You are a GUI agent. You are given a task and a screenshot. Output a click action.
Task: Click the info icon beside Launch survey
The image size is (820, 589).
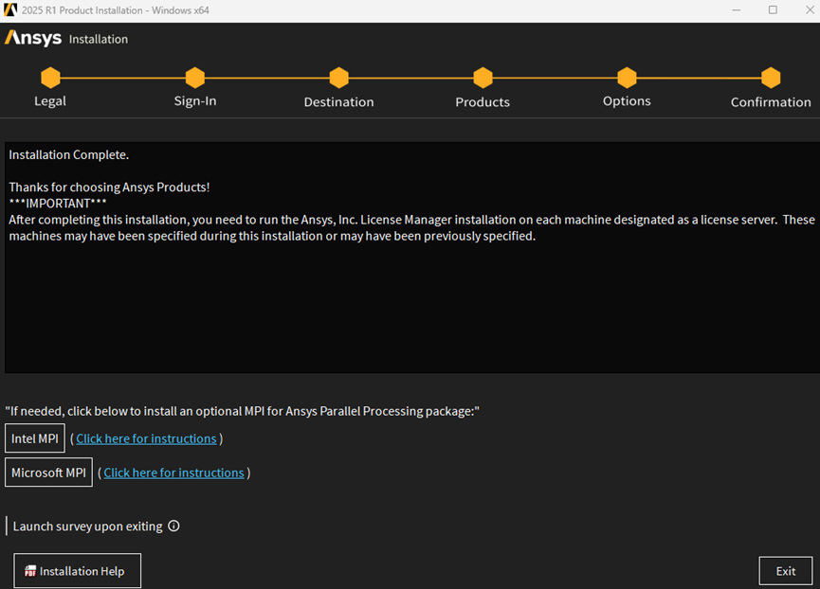(x=173, y=526)
